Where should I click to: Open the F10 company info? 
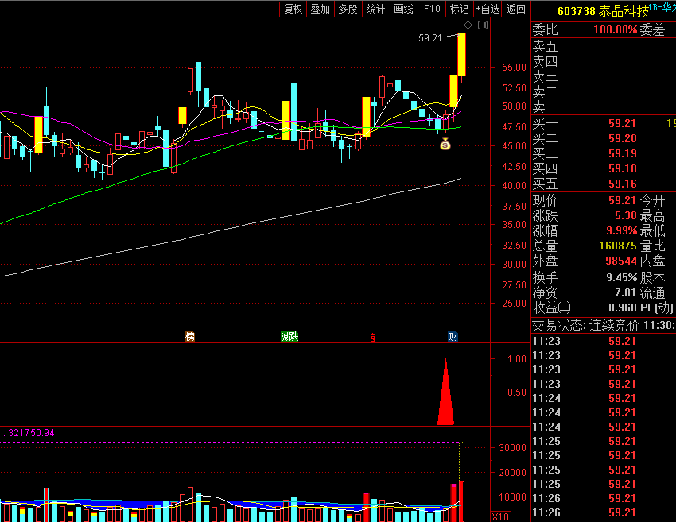(x=432, y=9)
